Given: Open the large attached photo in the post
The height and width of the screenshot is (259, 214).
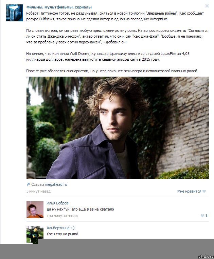Looking at the screenshot, I should [118, 128].
